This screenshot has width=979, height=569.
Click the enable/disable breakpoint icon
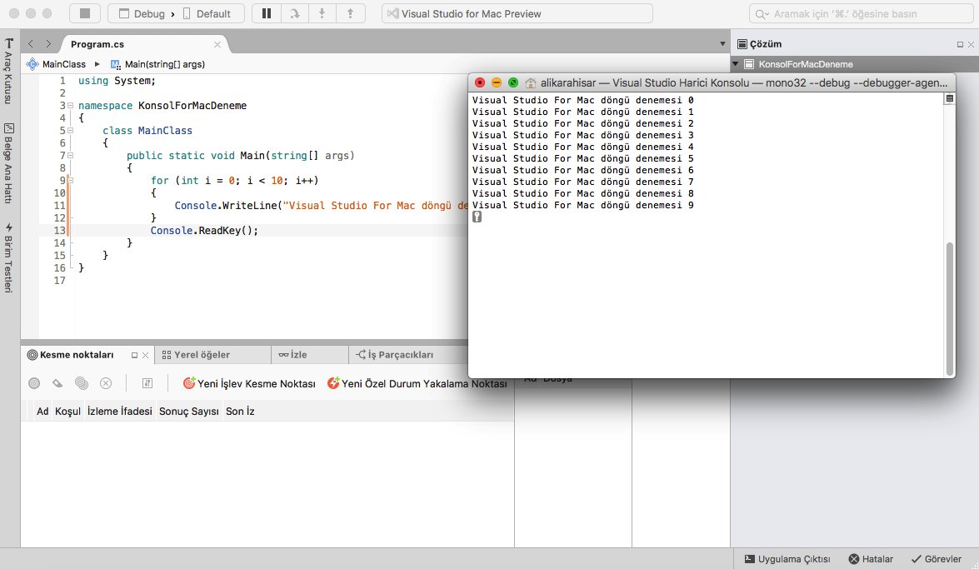(x=34, y=383)
